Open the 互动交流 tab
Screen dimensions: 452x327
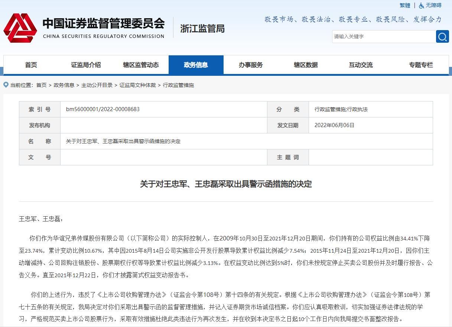(361, 65)
